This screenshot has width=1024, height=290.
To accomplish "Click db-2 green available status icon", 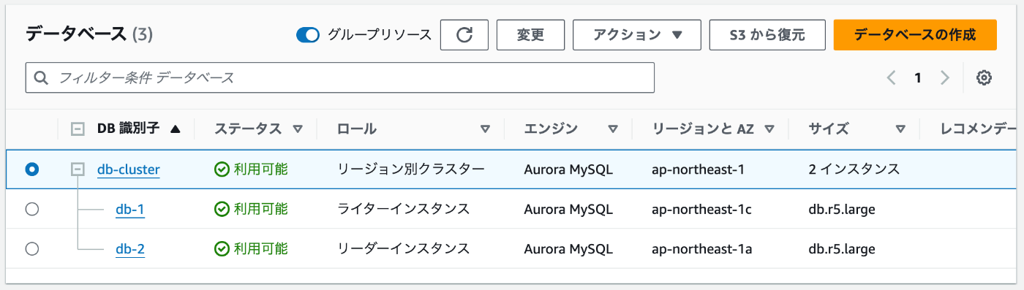I will tap(222, 249).
